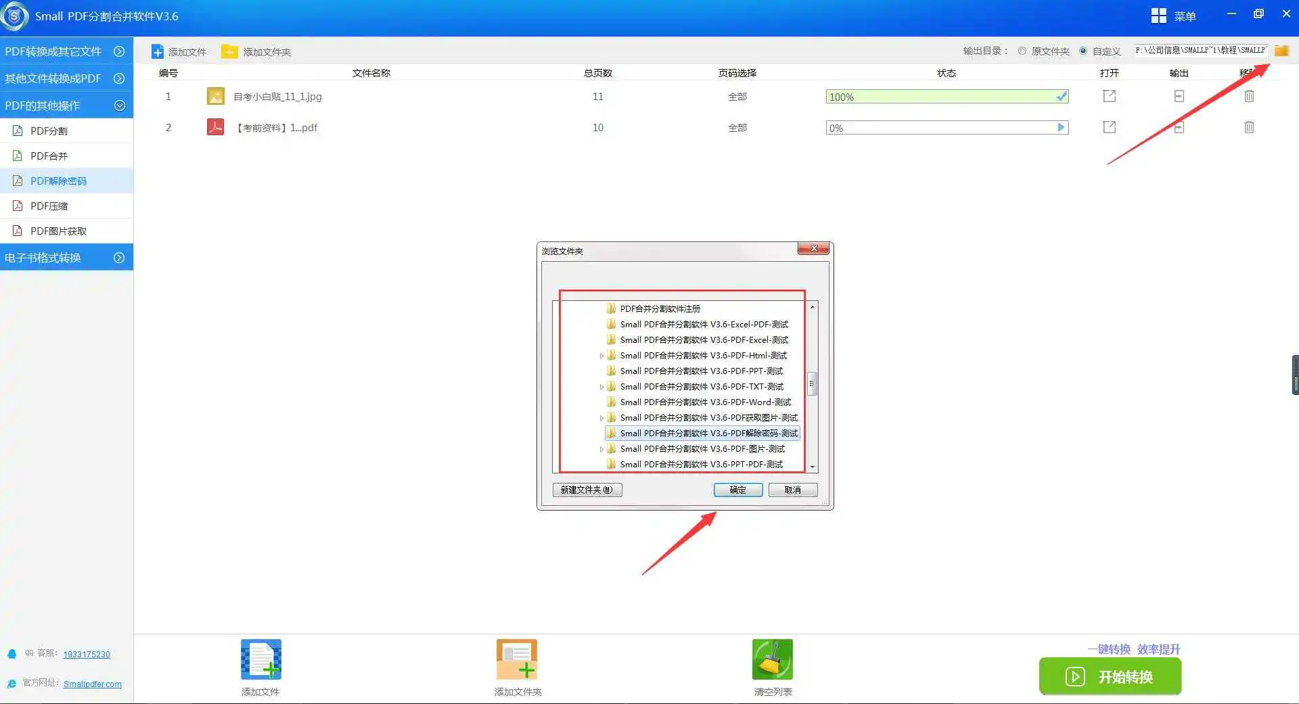The image size is (1299, 704).
Task: Click PDF合并 page icon in sidebar
Action: (18, 156)
